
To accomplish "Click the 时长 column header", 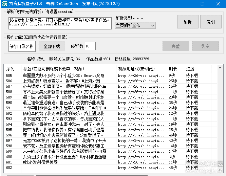I will click(175, 69).
